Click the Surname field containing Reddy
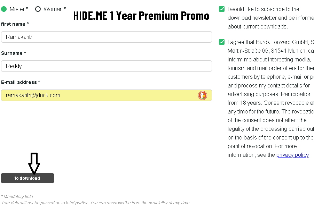The width and height of the screenshot is (314, 213). [106, 66]
